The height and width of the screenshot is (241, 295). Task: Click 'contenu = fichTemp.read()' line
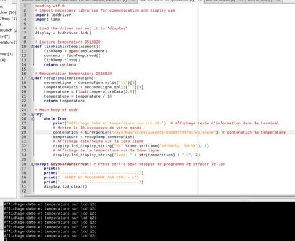(72, 56)
